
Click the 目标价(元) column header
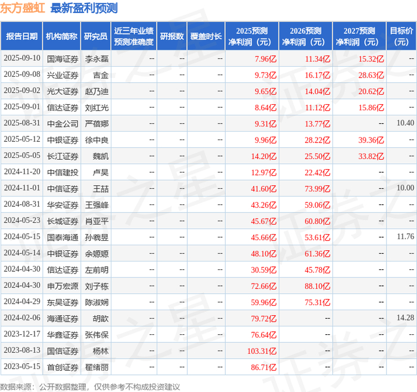[x=401, y=36]
